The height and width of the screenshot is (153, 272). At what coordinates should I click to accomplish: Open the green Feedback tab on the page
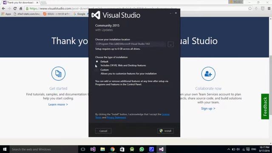point(265,107)
